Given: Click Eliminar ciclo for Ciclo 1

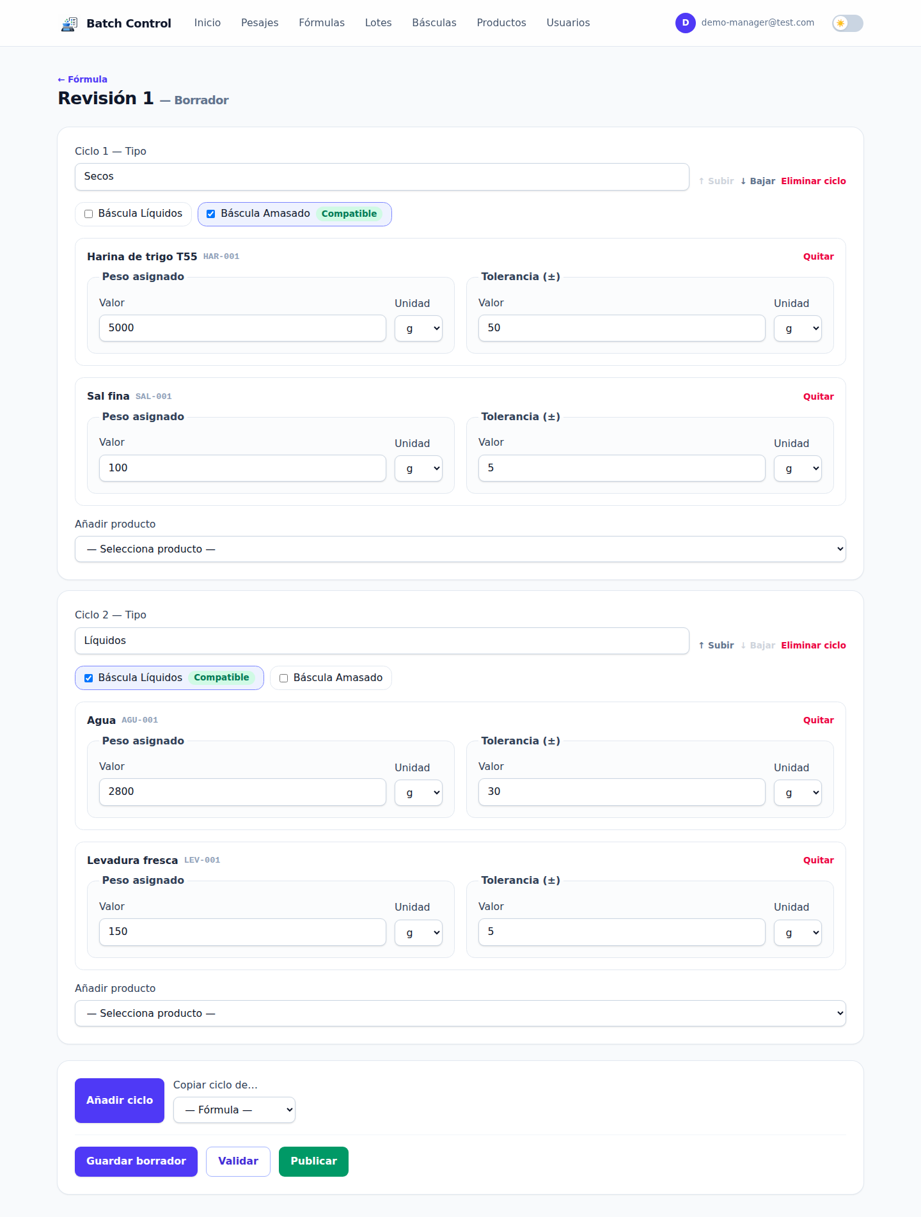Looking at the screenshot, I should tap(814, 181).
